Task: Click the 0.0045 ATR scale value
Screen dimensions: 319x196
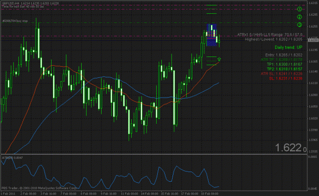Action: 313,189
